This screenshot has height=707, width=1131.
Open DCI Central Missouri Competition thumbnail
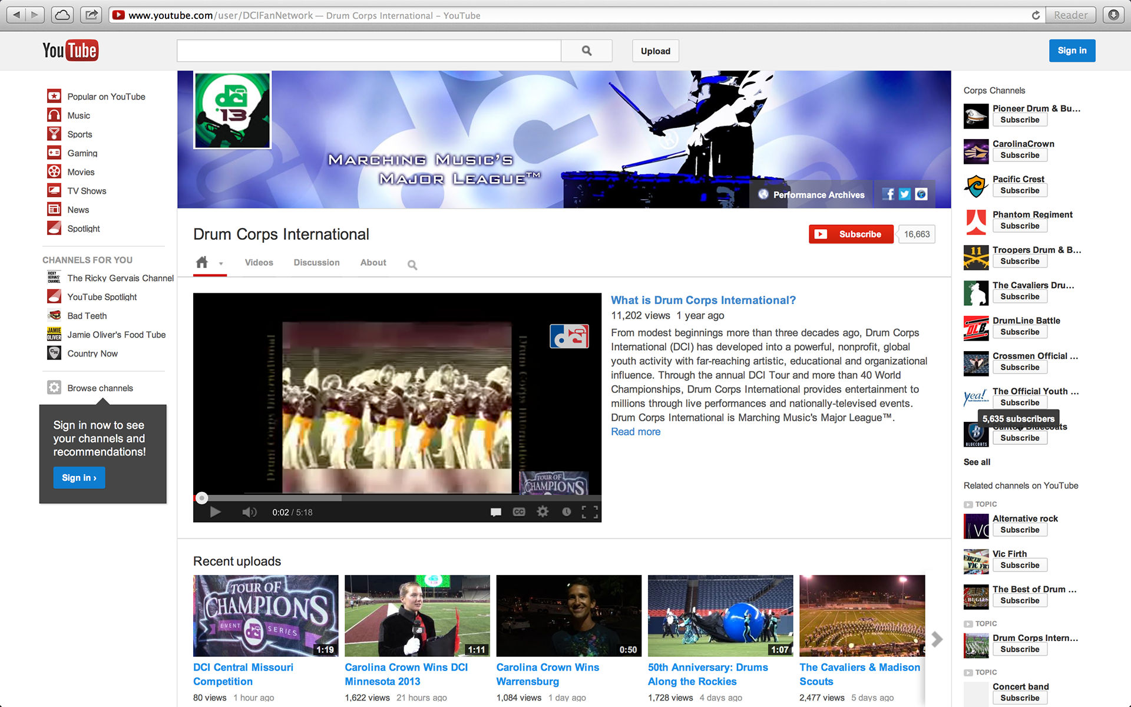(266, 616)
